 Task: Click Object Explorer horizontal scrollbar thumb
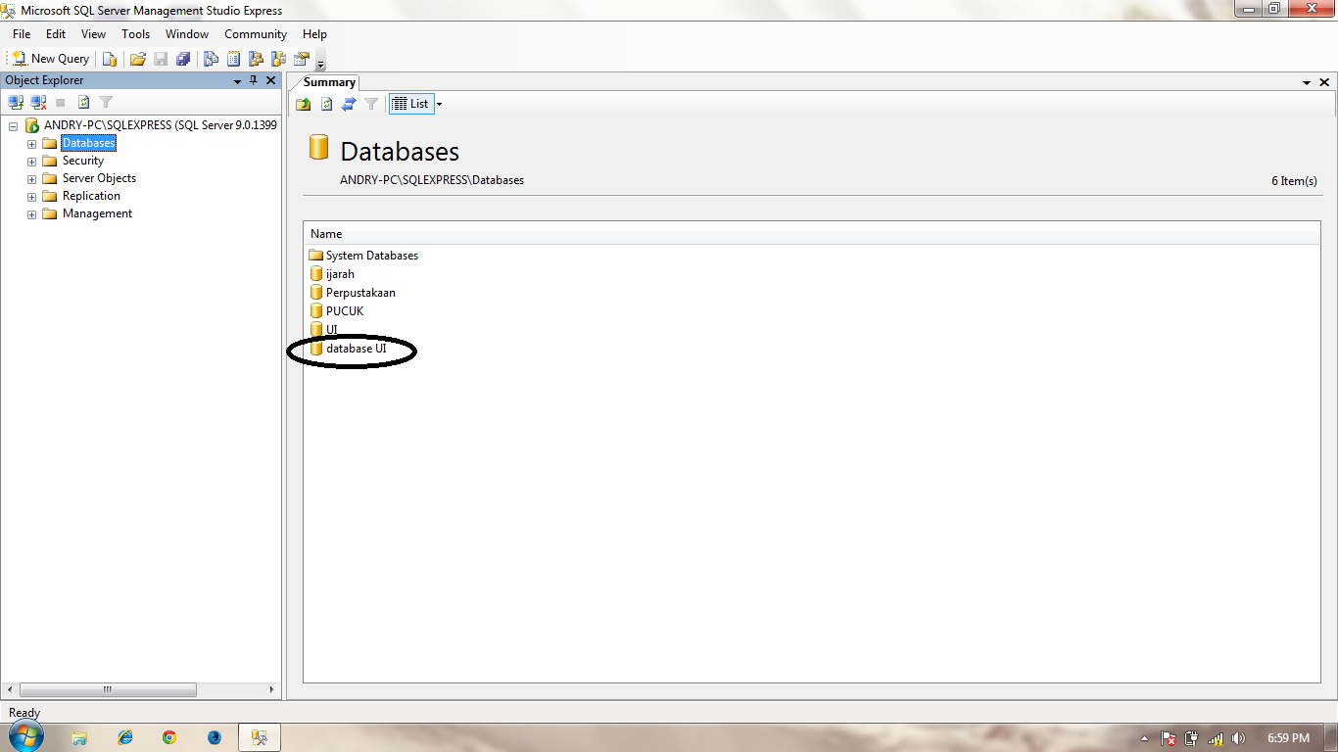108,689
